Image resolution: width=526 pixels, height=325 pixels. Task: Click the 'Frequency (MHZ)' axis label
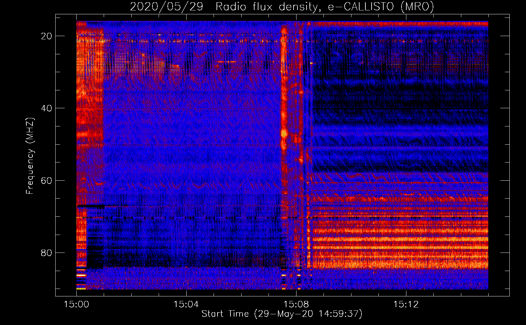click(x=30, y=156)
